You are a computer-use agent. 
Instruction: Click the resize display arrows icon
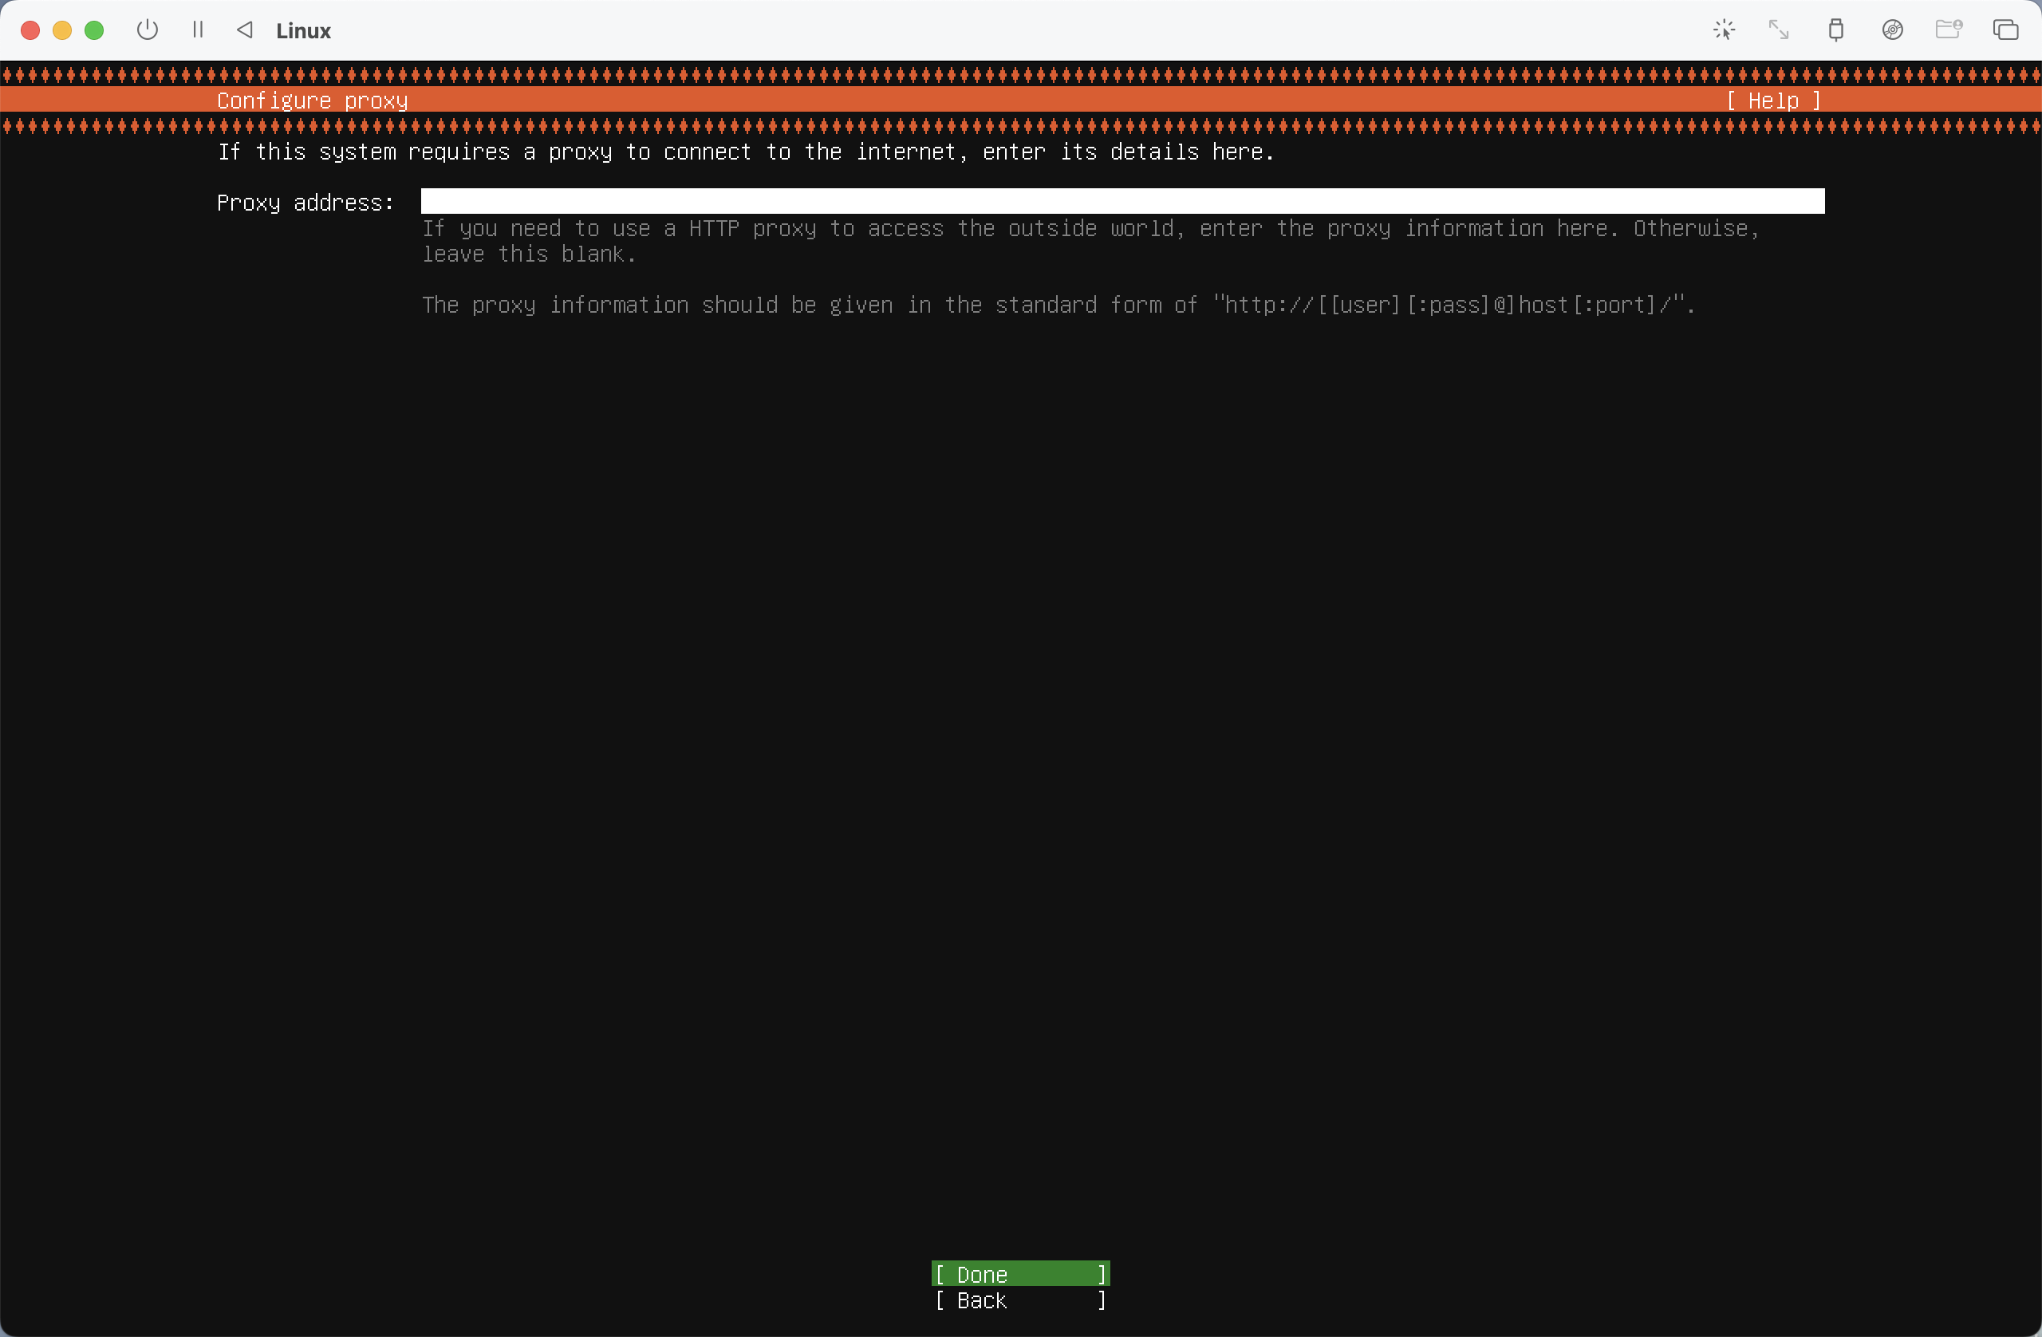tap(1779, 30)
